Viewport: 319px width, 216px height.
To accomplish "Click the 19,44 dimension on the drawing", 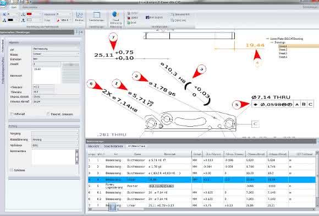I will coord(255,45).
